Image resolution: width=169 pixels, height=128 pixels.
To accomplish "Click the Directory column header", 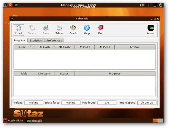I will point(44,74).
